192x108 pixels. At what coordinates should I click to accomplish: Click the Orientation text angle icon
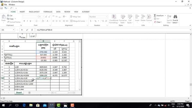pos(64,17)
